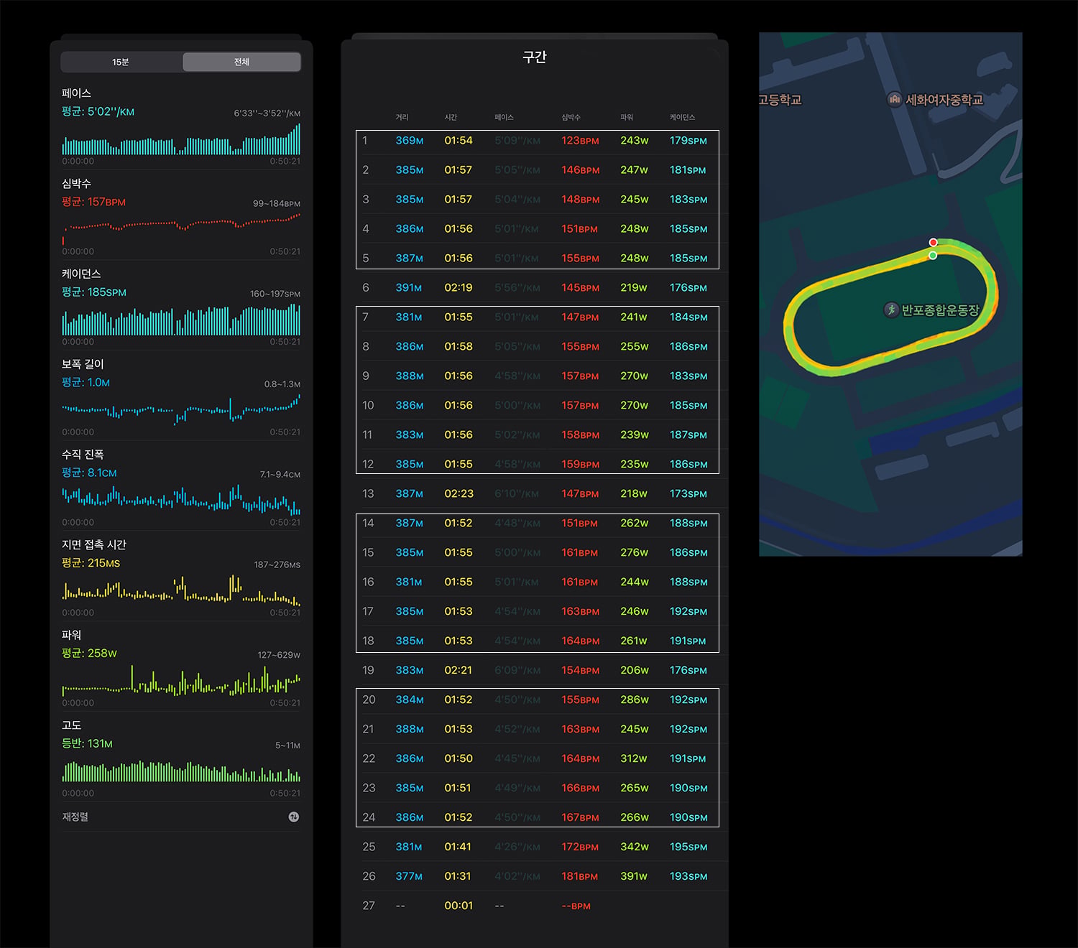Open the 고도 elevation chart

pos(181,758)
